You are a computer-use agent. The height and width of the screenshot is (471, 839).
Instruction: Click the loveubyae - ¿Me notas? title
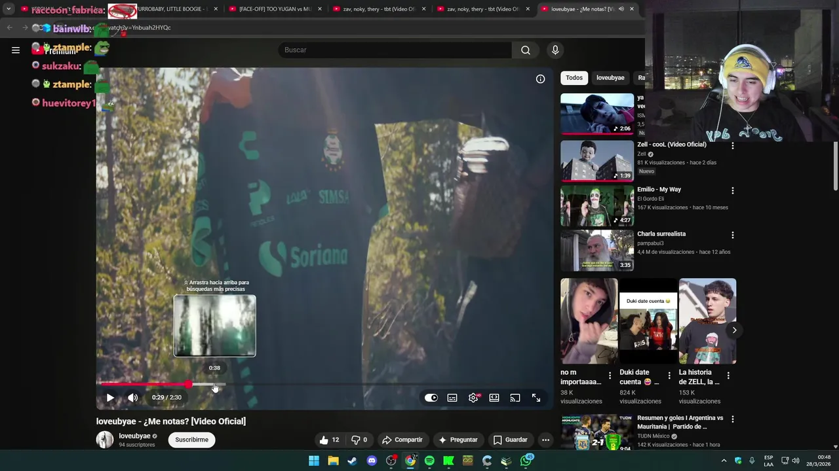[x=171, y=421]
